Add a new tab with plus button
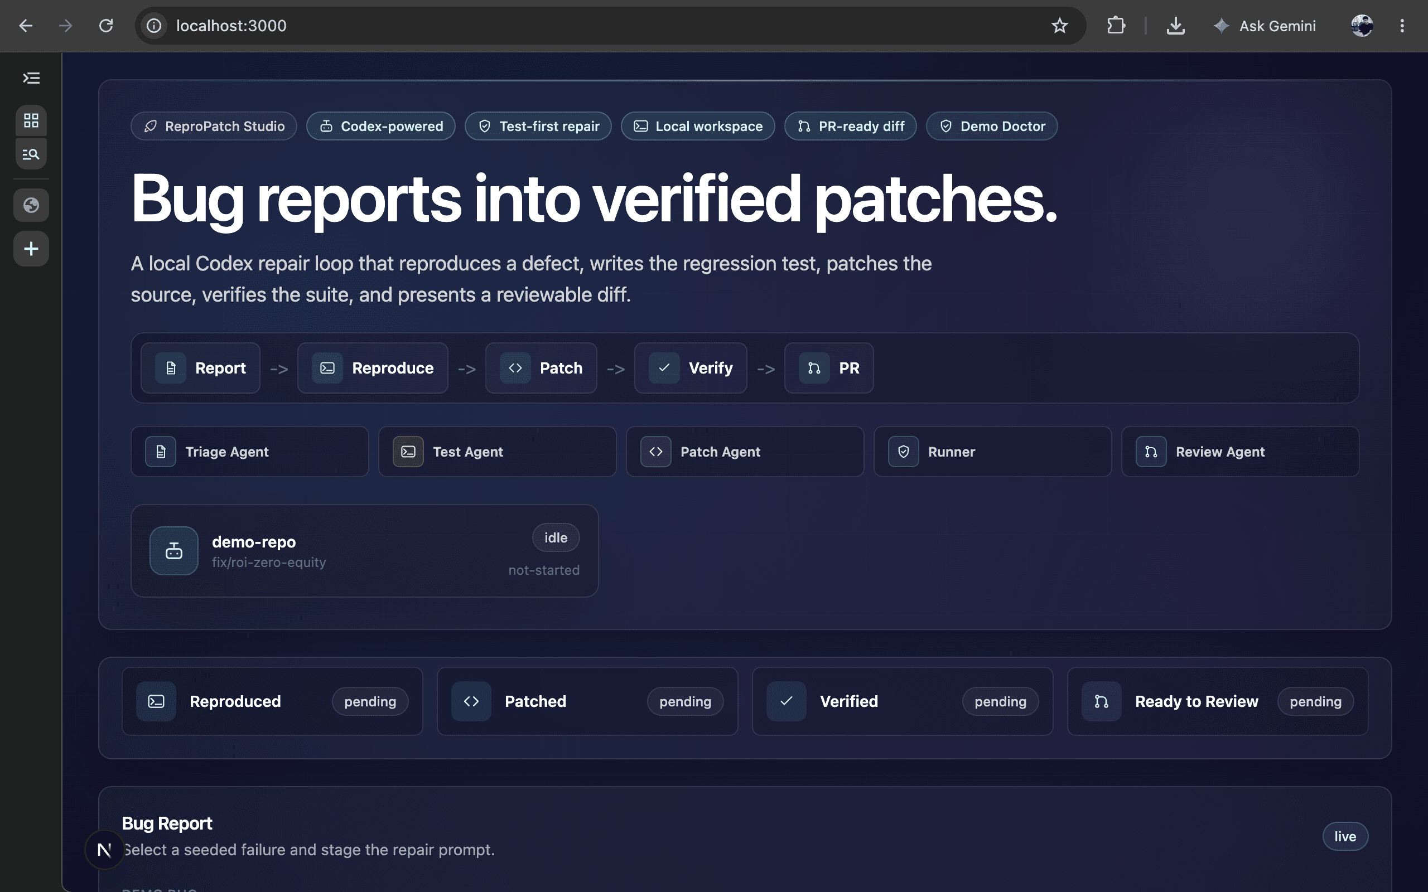The height and width of the screenshot is (892, 1428). click(x=31, y=249)
